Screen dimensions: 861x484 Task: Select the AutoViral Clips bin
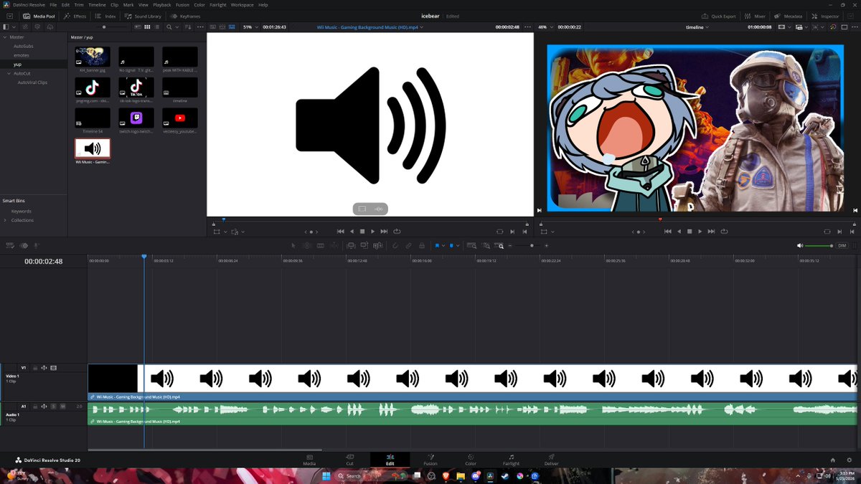click(x=32, y=82)
